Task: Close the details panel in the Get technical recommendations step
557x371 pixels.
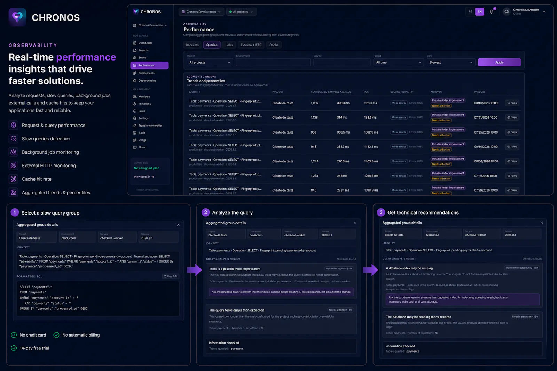Action: tap(541, 223)
